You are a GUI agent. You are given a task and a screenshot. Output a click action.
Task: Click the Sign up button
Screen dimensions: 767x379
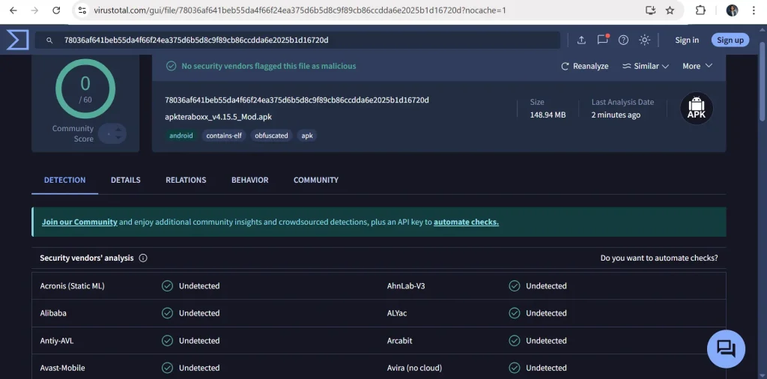coord(730,40)
